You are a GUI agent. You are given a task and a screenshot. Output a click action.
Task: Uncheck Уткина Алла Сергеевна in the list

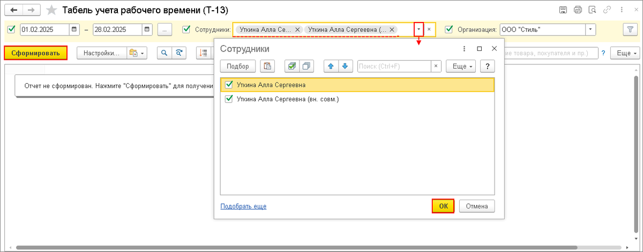click(x=229, y=84)
